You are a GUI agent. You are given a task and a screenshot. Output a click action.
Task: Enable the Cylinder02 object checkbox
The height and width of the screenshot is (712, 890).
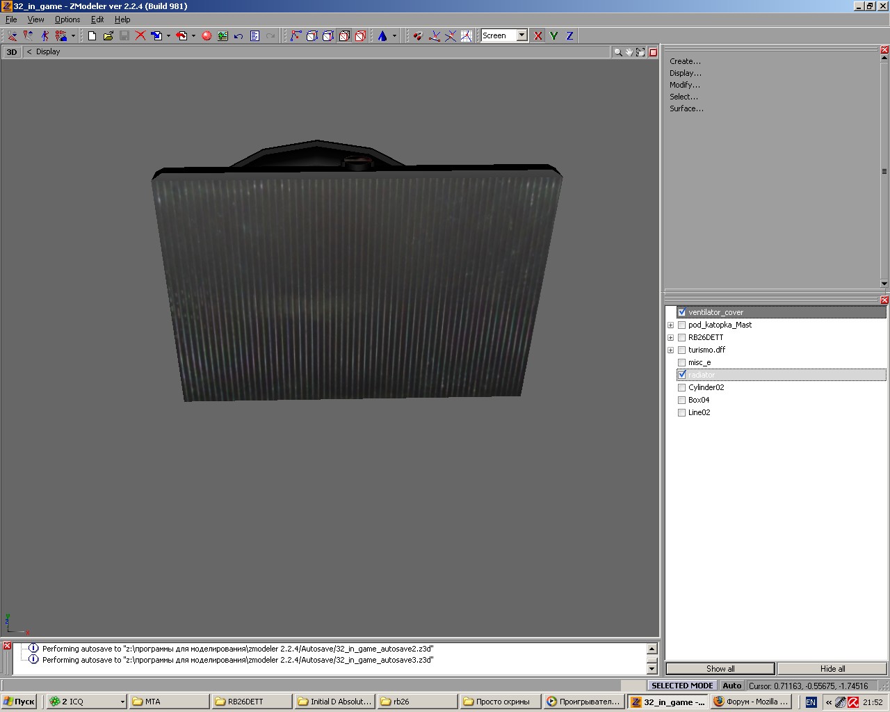tap(681, 387)
